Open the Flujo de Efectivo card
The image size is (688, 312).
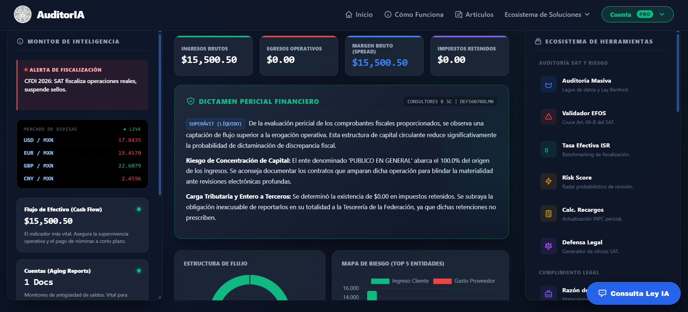click(82, 225)
